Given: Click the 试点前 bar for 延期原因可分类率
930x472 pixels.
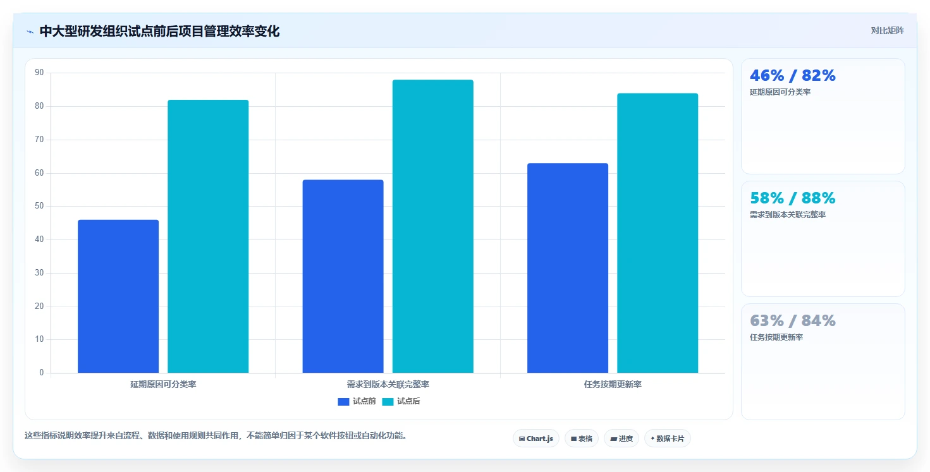Looking at the screenshot, I should [118, 296].
